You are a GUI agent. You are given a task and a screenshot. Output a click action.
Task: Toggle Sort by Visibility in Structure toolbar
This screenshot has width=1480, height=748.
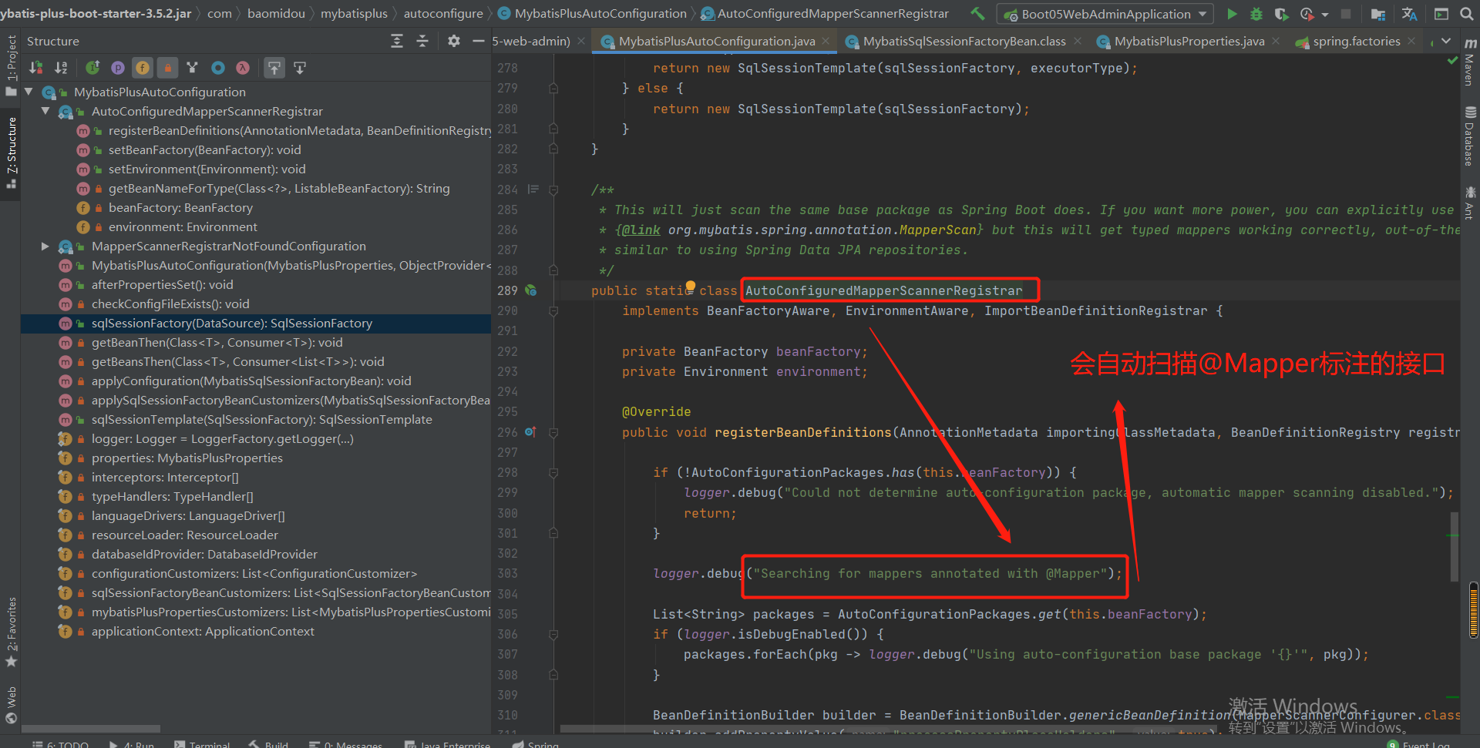click(x=35, y=68)
